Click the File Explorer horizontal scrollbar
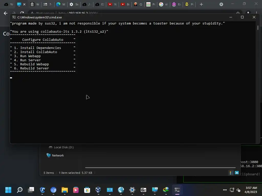The height and width of the screenshot is (196, 262). coord(160,167)
